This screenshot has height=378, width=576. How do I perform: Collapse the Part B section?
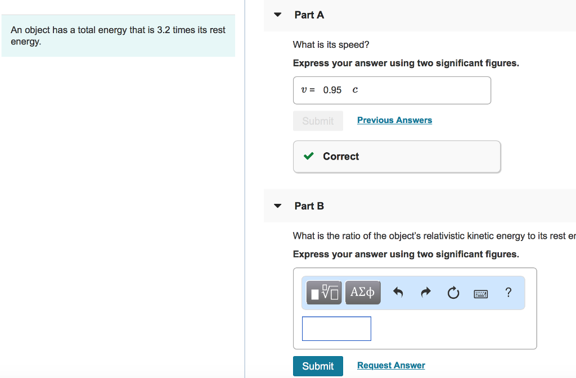277,206
